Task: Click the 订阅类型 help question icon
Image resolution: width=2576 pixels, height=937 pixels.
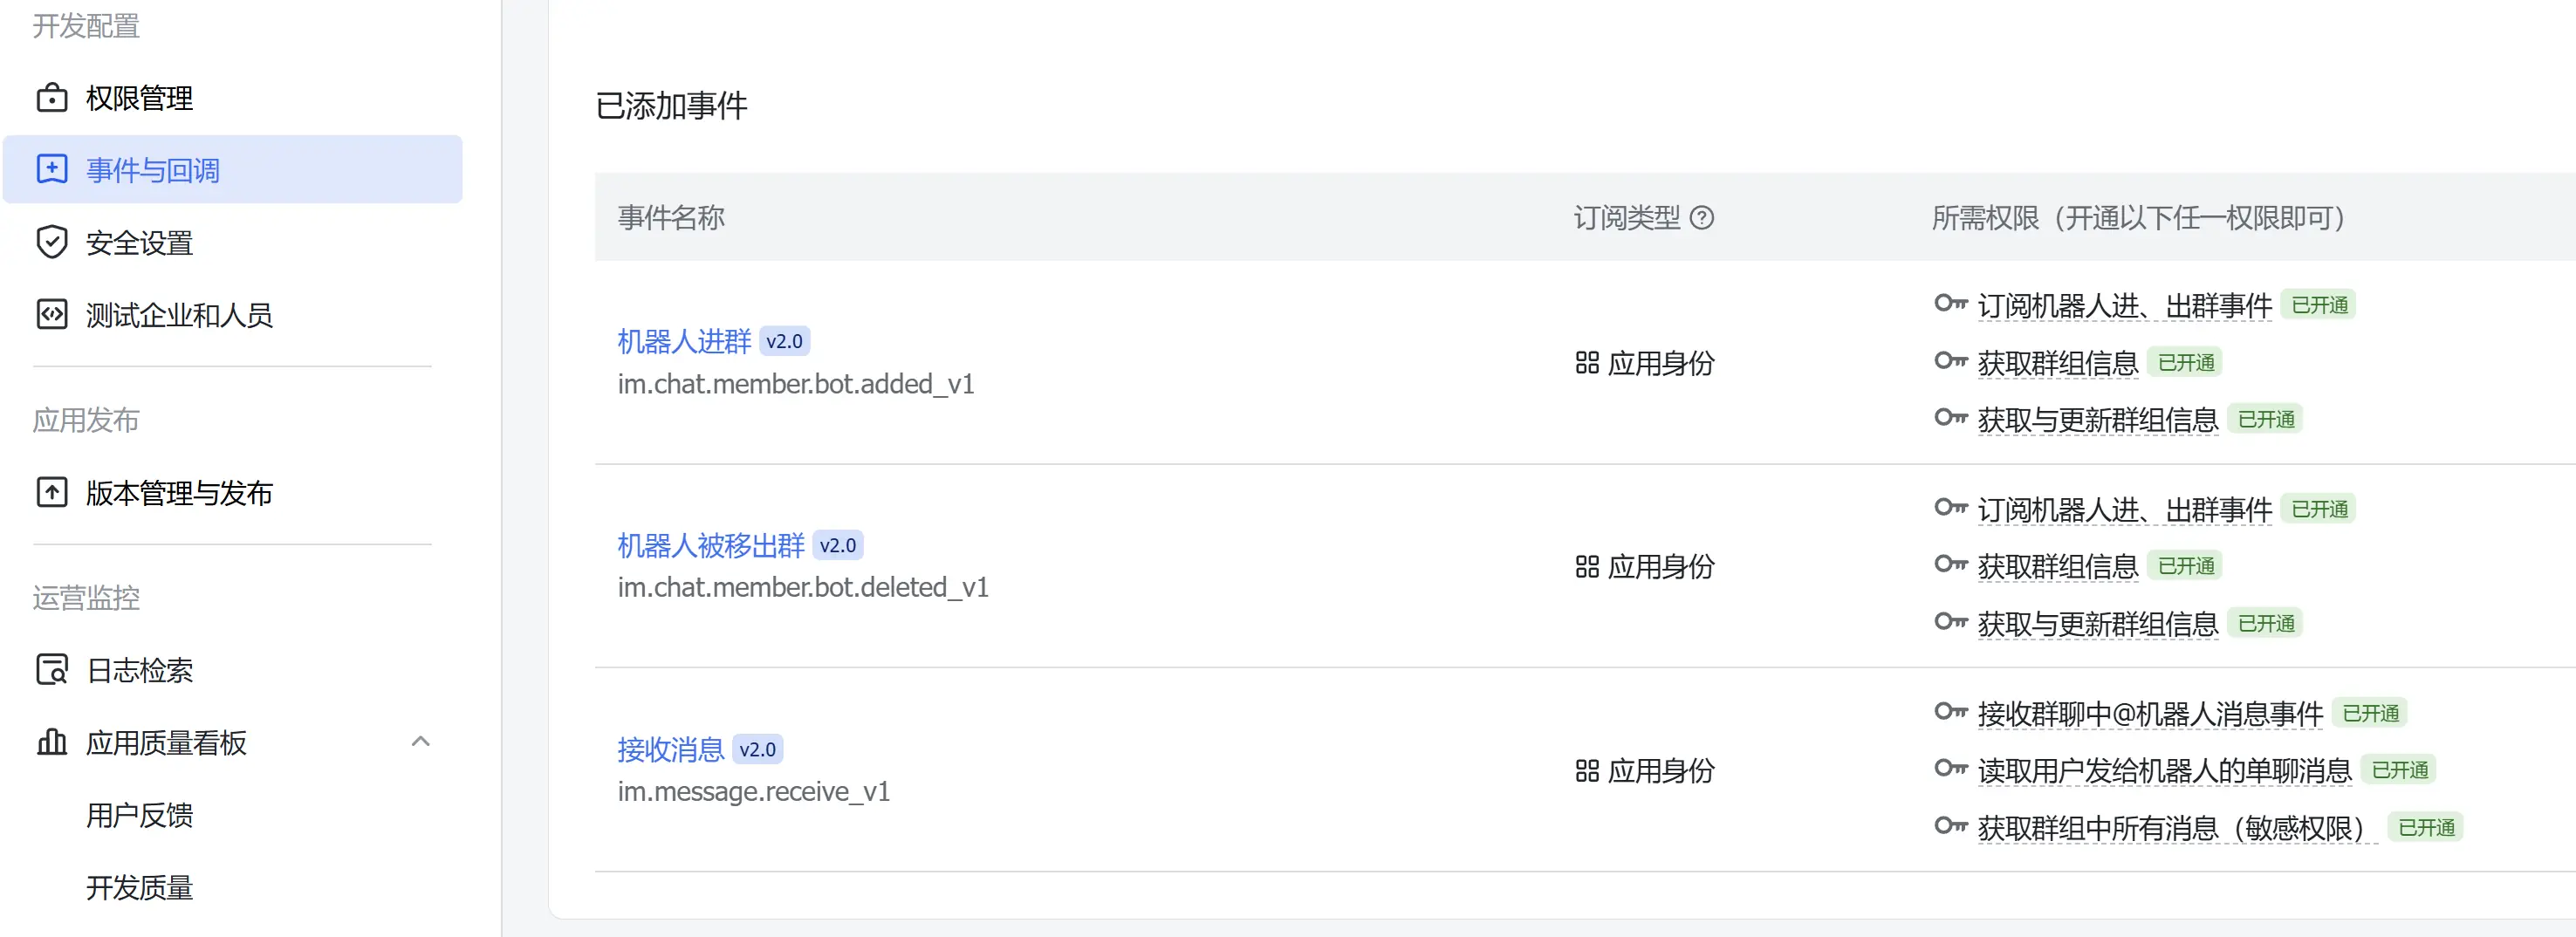Action: pos(1701,218)
